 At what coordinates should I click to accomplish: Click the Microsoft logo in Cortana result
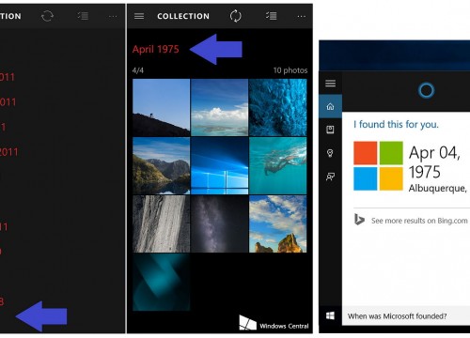pos(378,166)
